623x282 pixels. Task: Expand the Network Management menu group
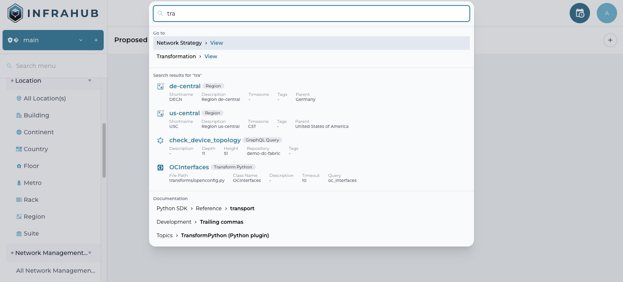tap(89, 253)
